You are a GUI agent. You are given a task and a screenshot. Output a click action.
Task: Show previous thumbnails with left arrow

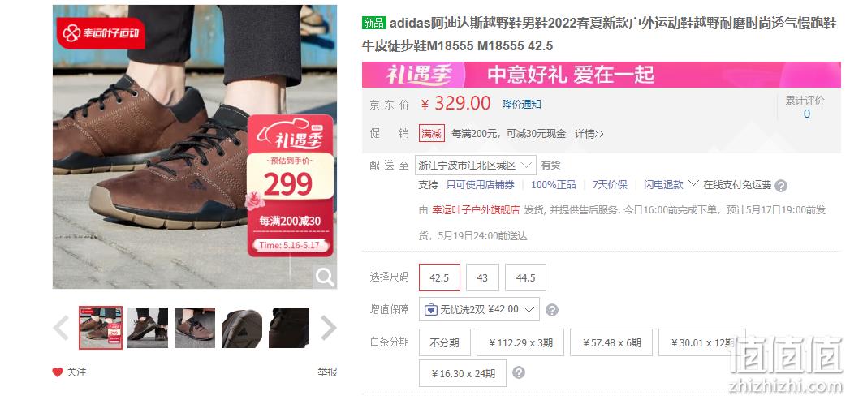click(x=61, y=327)
